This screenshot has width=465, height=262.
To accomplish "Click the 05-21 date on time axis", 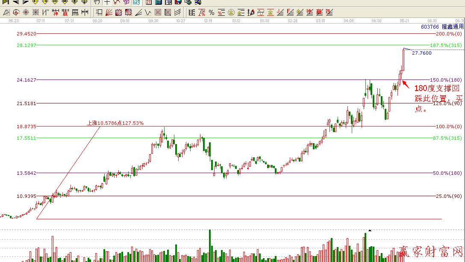I will coord(404,21).
